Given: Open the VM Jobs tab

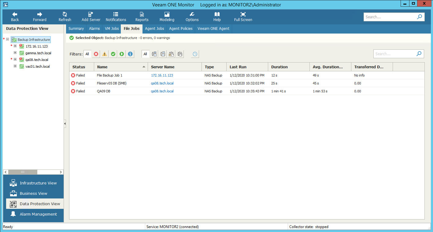Looking at the screenshot, I should click(x=112, y=29).
